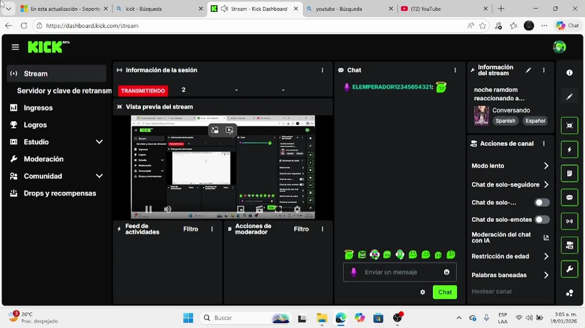Click Filtro in Acciones de moderador
585x328 pixels.
point(301,229)
